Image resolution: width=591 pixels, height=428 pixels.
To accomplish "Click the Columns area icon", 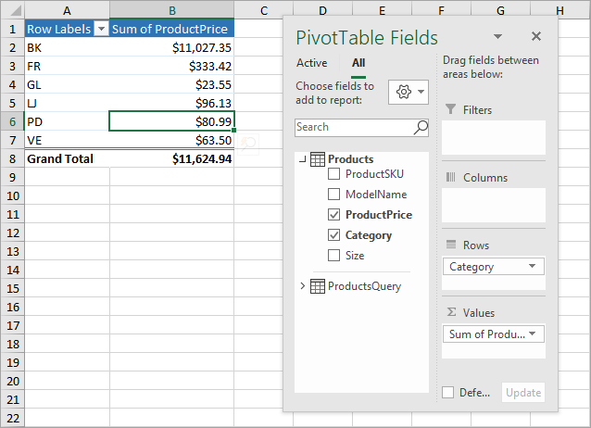I will click(451, 177).
